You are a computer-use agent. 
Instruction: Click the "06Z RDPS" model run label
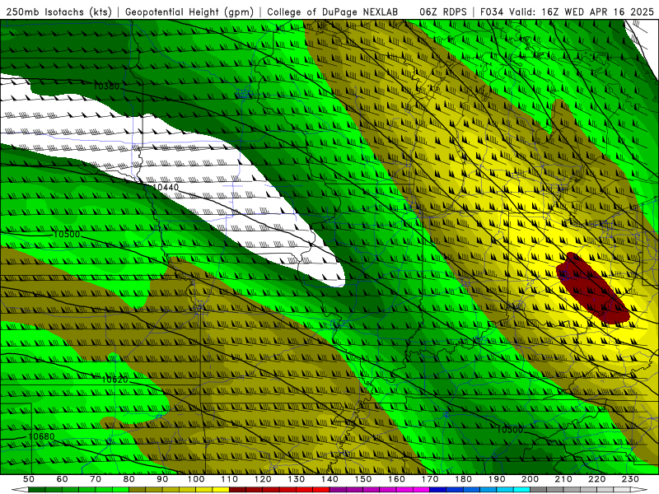point(443,12)
